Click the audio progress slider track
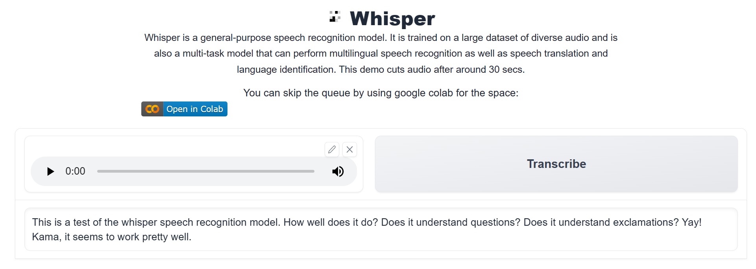Image resolution: width=756 pixels, height=269 pixels. [x=205, y=171]
